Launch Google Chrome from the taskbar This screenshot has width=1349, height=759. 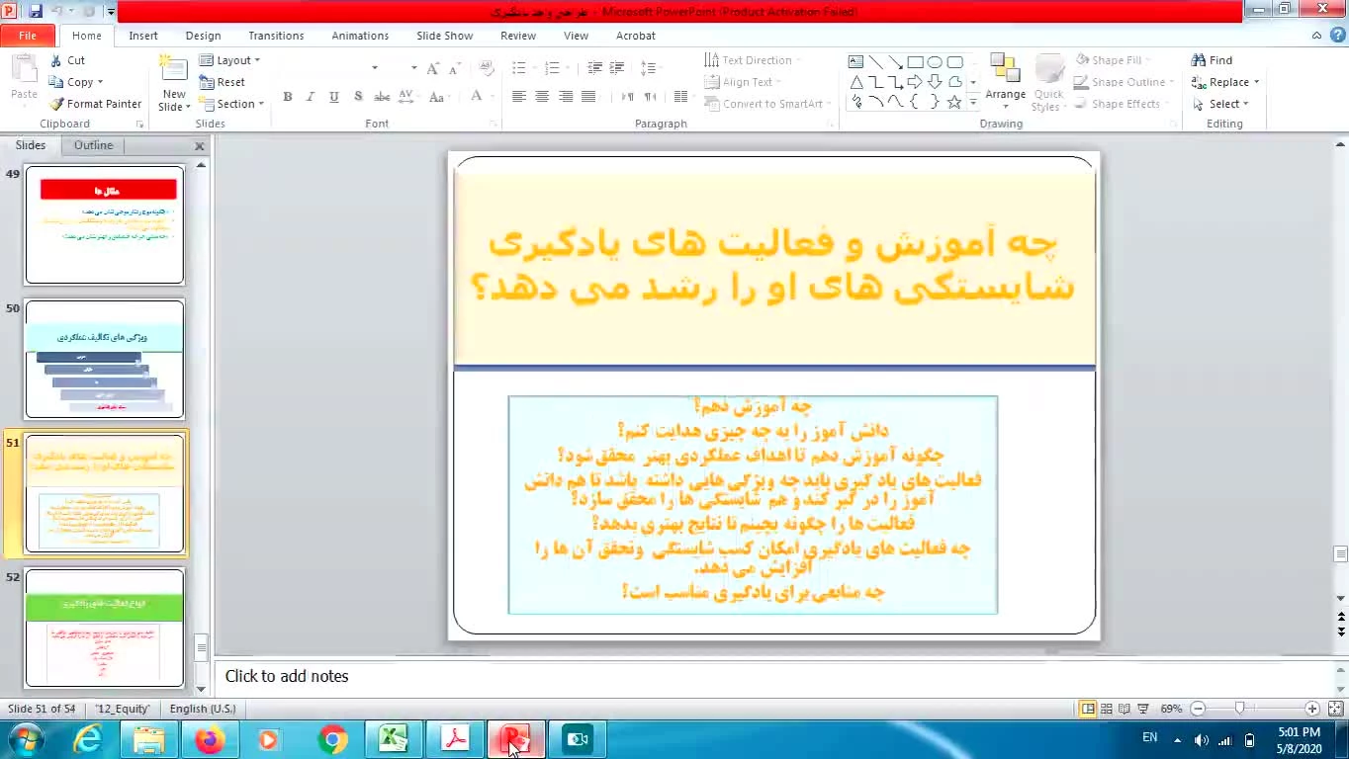(332, 739)
